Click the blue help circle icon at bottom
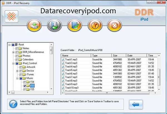The width and height of the screenshot is (167, 114). point(13,104)
